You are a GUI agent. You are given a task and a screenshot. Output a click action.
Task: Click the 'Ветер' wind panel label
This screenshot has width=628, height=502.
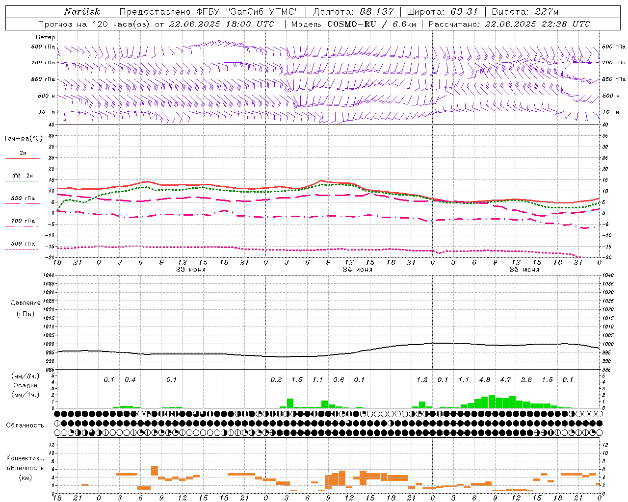[46, 37]
